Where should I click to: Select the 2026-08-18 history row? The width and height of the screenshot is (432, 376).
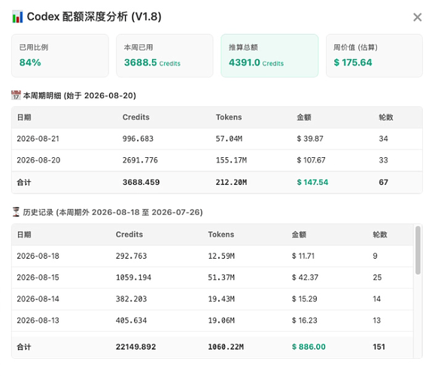coord(212,256)
